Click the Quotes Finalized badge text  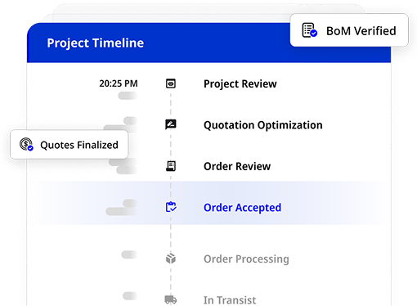79,145
